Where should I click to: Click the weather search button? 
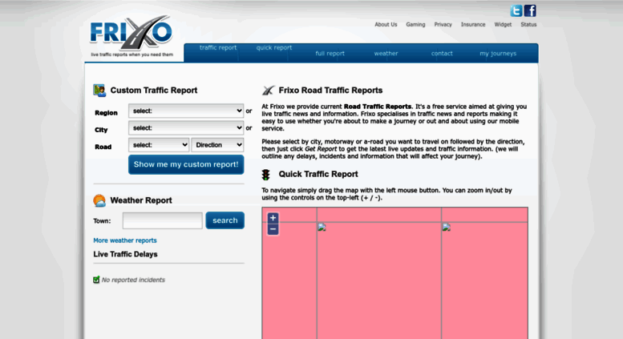pos(225,220)
